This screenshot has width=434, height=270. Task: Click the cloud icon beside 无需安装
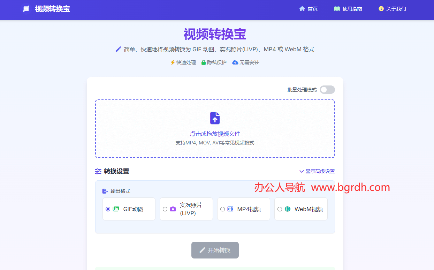[235, 62]
